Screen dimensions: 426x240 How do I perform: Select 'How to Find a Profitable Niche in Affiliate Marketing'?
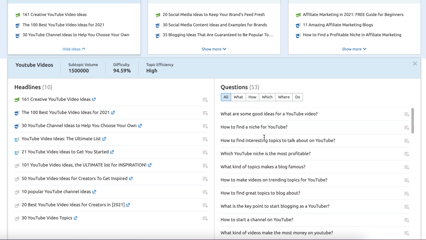pyautogui.click(x=352, y=35)
